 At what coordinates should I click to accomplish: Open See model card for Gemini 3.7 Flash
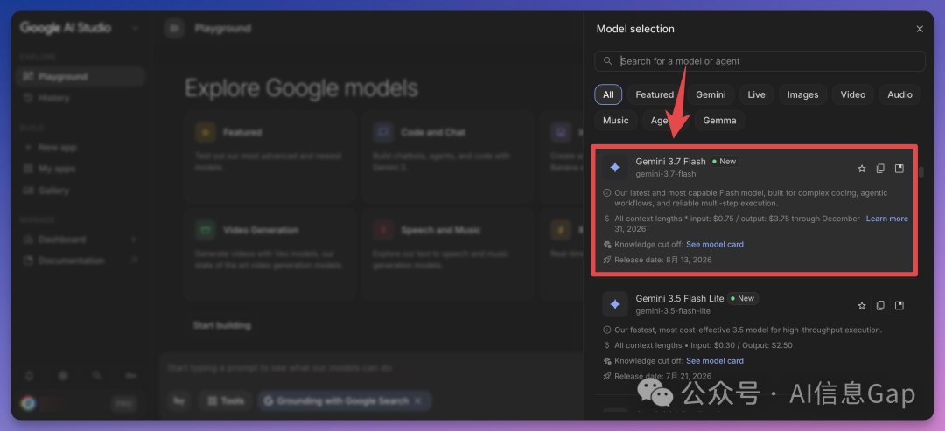click(715, 245)
